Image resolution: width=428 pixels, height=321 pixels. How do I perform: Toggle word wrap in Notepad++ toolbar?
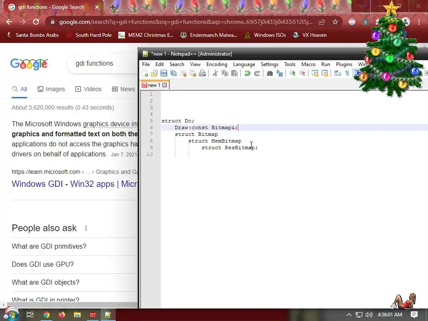(x=338, y=73)
